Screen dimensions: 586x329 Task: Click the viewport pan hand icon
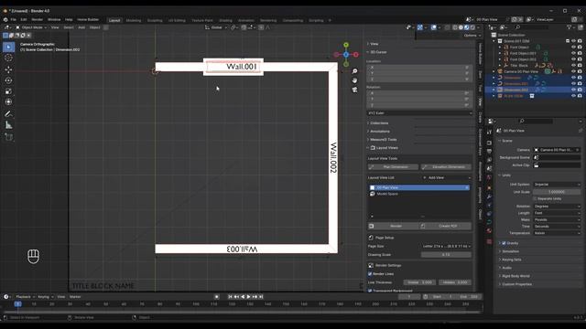pos(354,80)
